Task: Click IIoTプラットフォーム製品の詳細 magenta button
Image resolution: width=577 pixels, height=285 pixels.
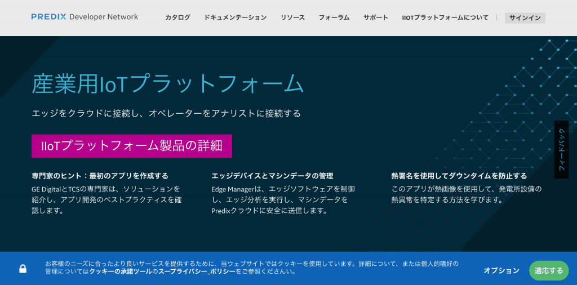Action: [132, 146]
